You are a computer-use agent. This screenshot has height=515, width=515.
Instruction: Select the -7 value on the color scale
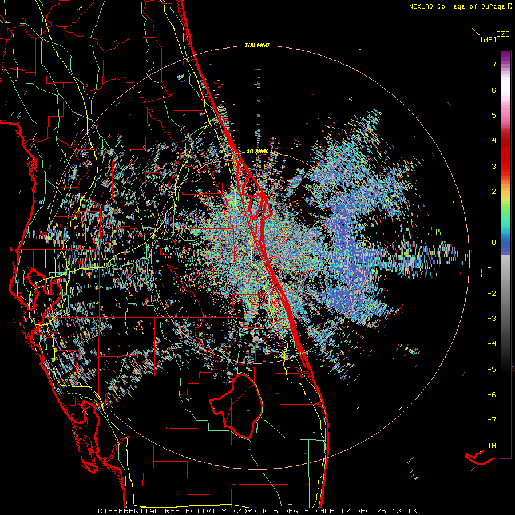pos(492,420)
